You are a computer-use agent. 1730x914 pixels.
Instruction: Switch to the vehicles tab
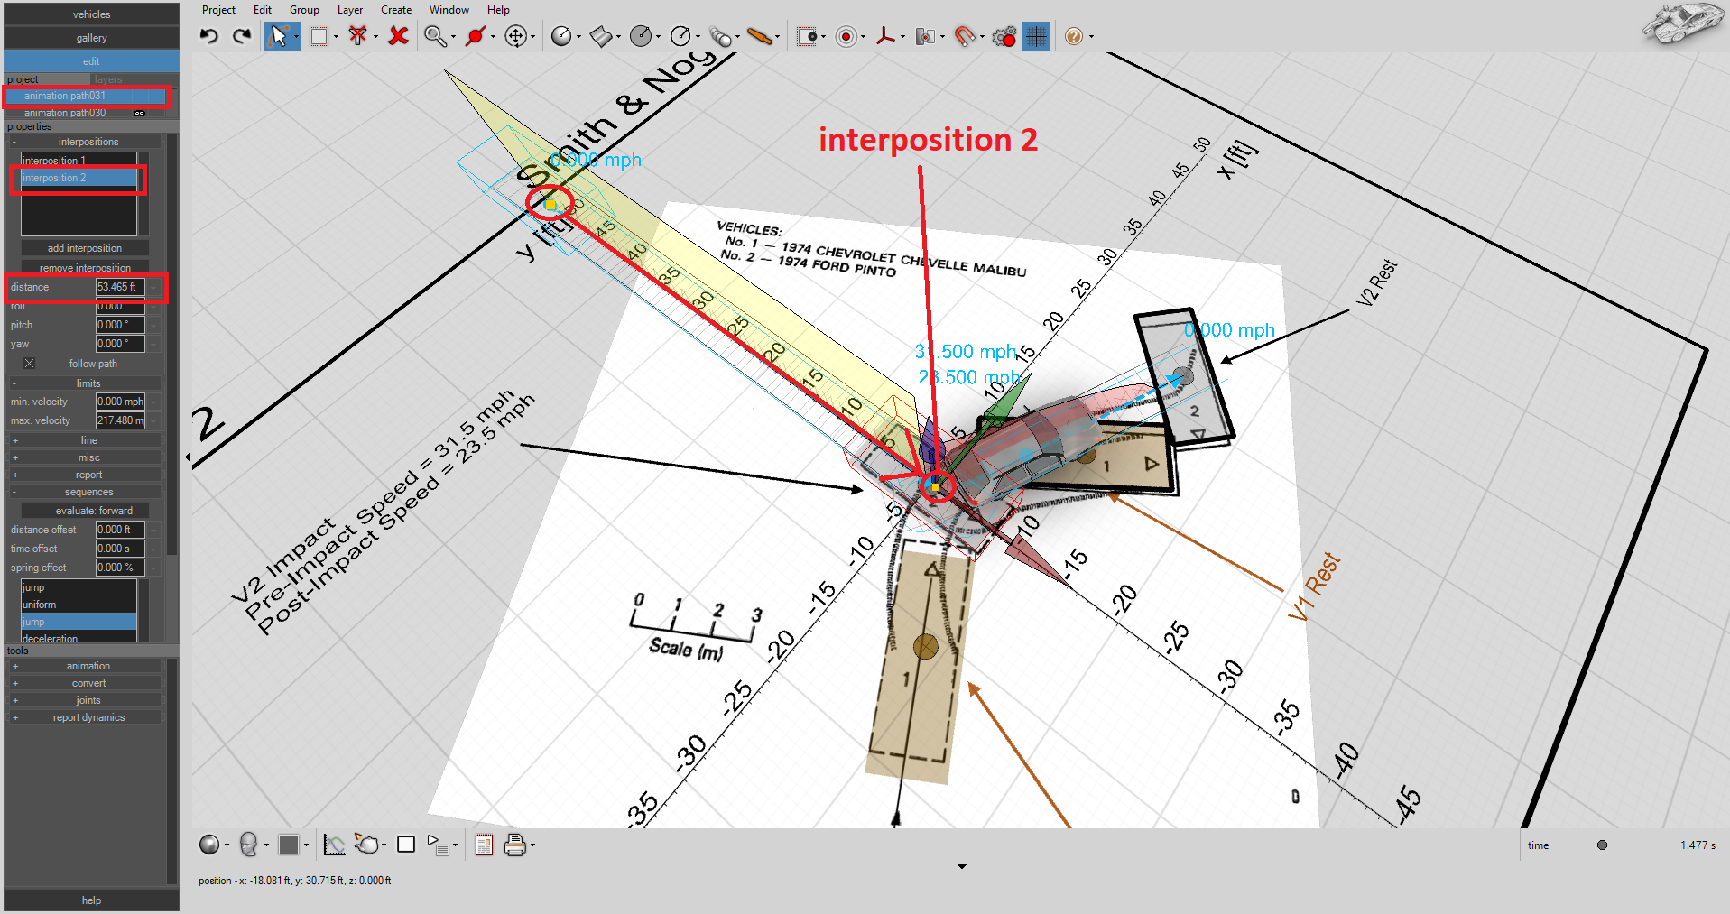91,14
